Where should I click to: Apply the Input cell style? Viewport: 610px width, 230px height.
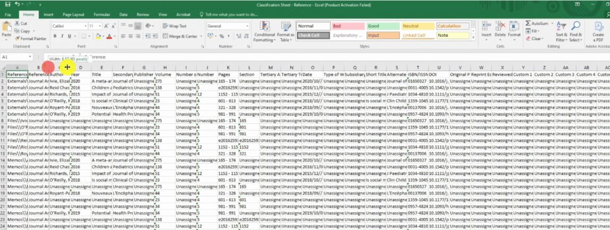pos(383,35)
